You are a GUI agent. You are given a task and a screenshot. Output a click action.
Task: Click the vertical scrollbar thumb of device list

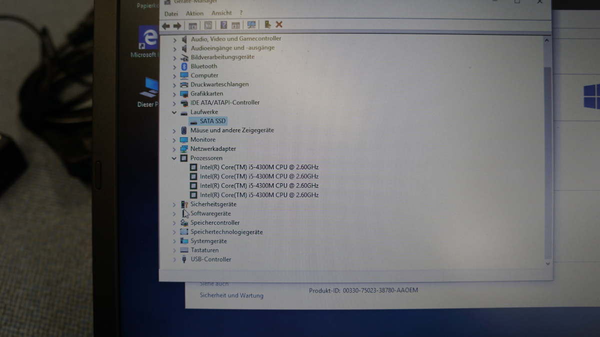(547, 162)
